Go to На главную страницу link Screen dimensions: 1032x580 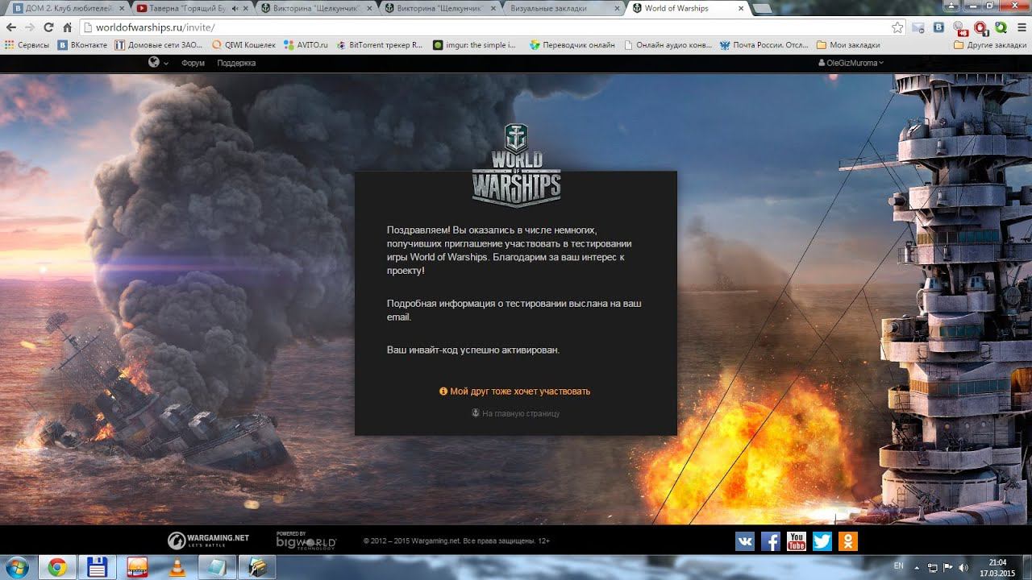[x=515, y=413]
